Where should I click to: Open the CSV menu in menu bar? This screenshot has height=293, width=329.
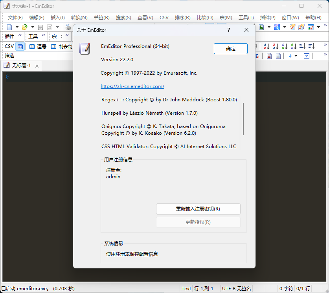click(x=164, y=18)
